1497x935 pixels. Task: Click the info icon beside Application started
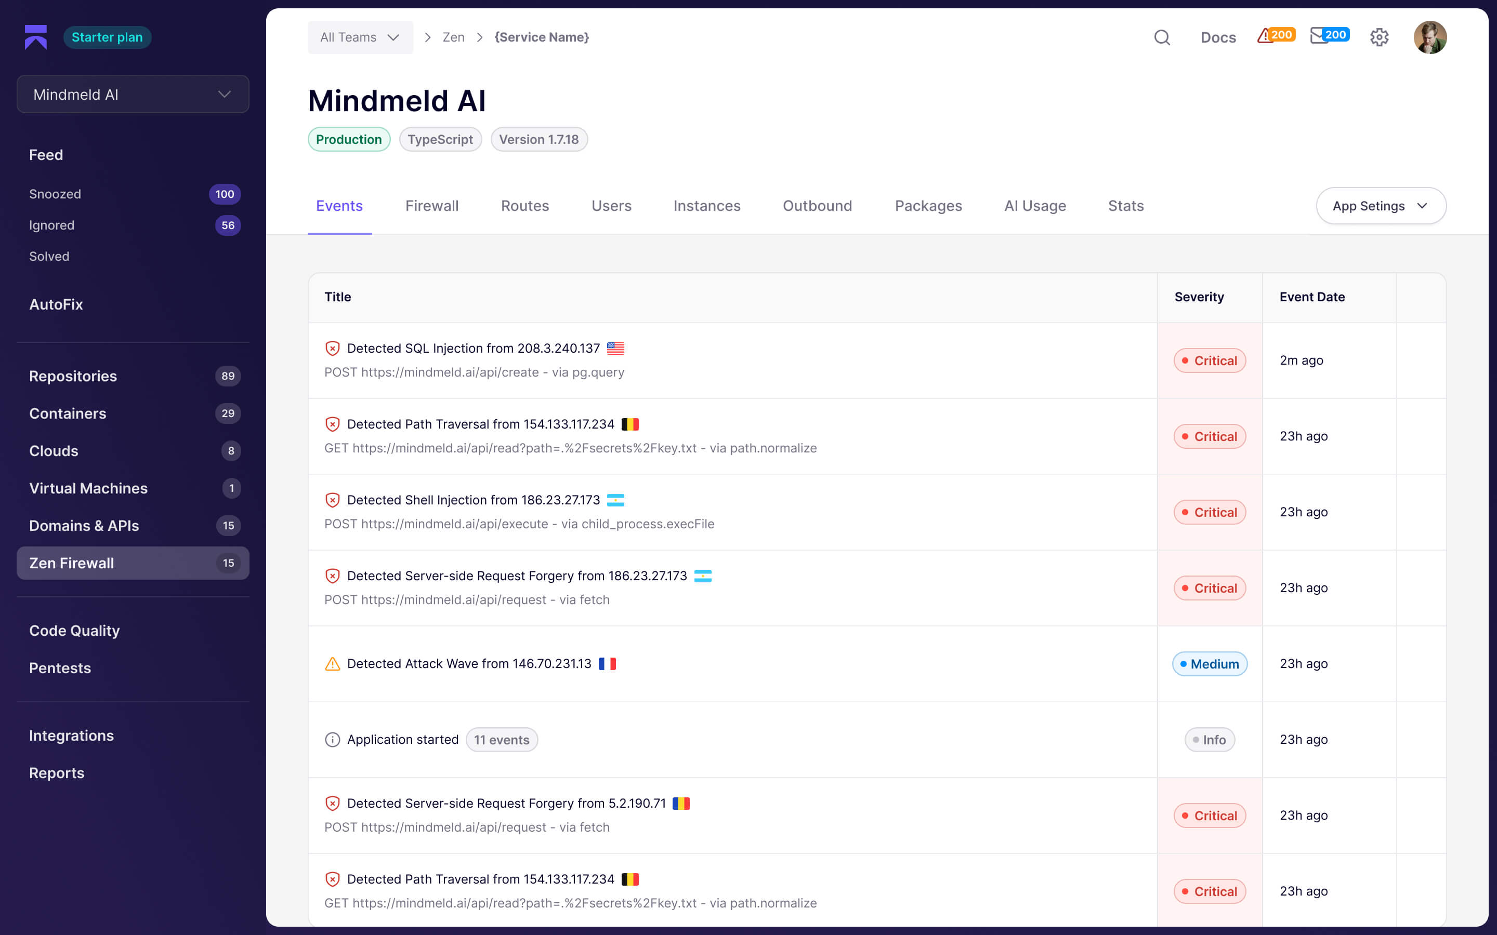(x=332, y=740)
